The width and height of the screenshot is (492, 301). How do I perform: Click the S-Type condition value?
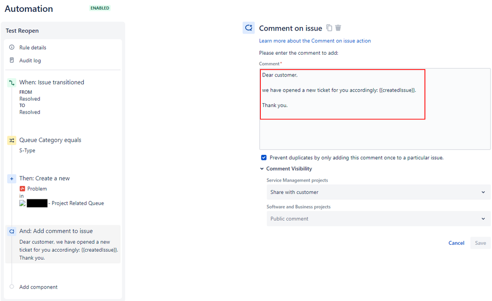27,150
